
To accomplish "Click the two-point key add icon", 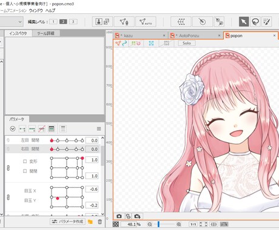I will (22, 129).
